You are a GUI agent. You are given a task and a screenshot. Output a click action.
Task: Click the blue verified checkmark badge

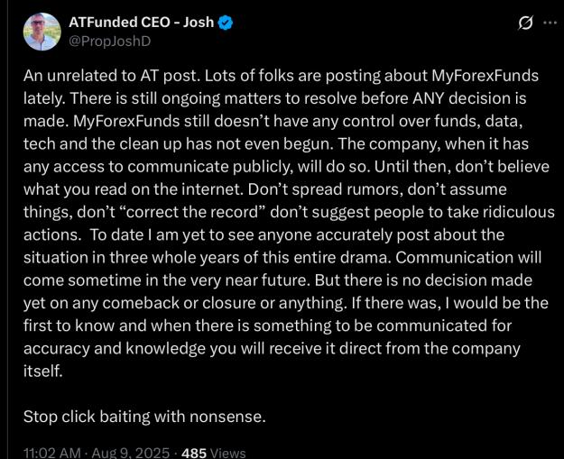coord(226,23)
